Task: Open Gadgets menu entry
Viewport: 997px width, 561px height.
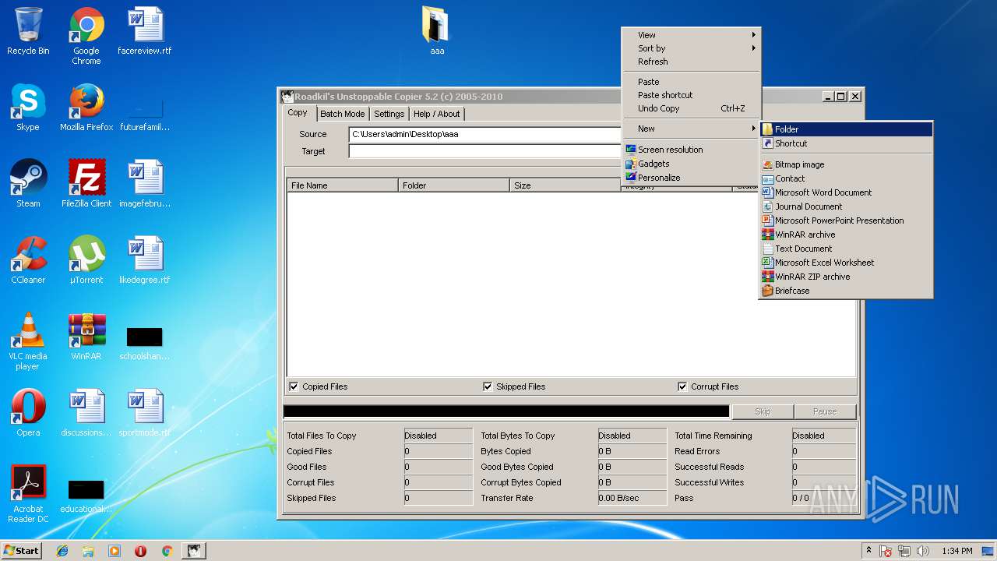Action: [x=691, y=164]
